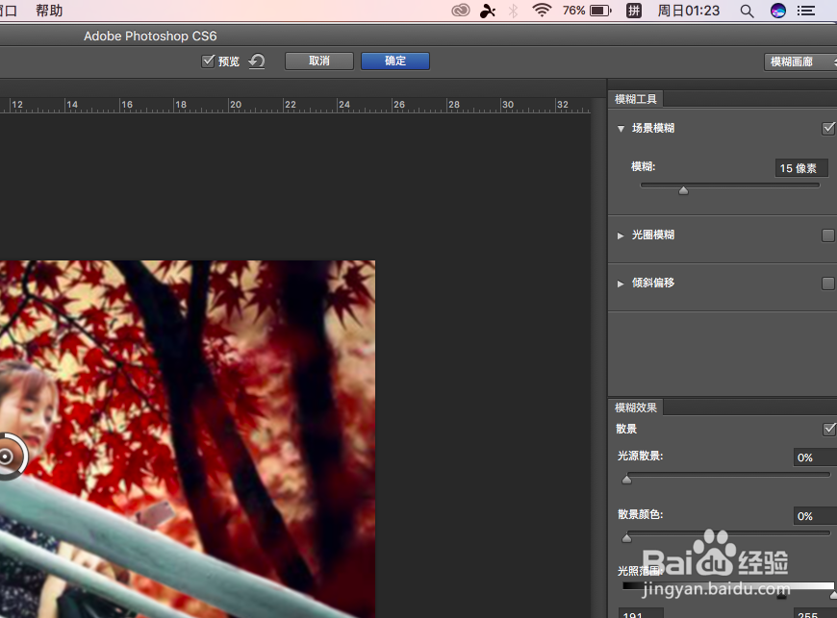Viewport: 837px width, 618px height.
Task: Click the 光照范围 gradient range bar
Action: (x=728, y=586)
